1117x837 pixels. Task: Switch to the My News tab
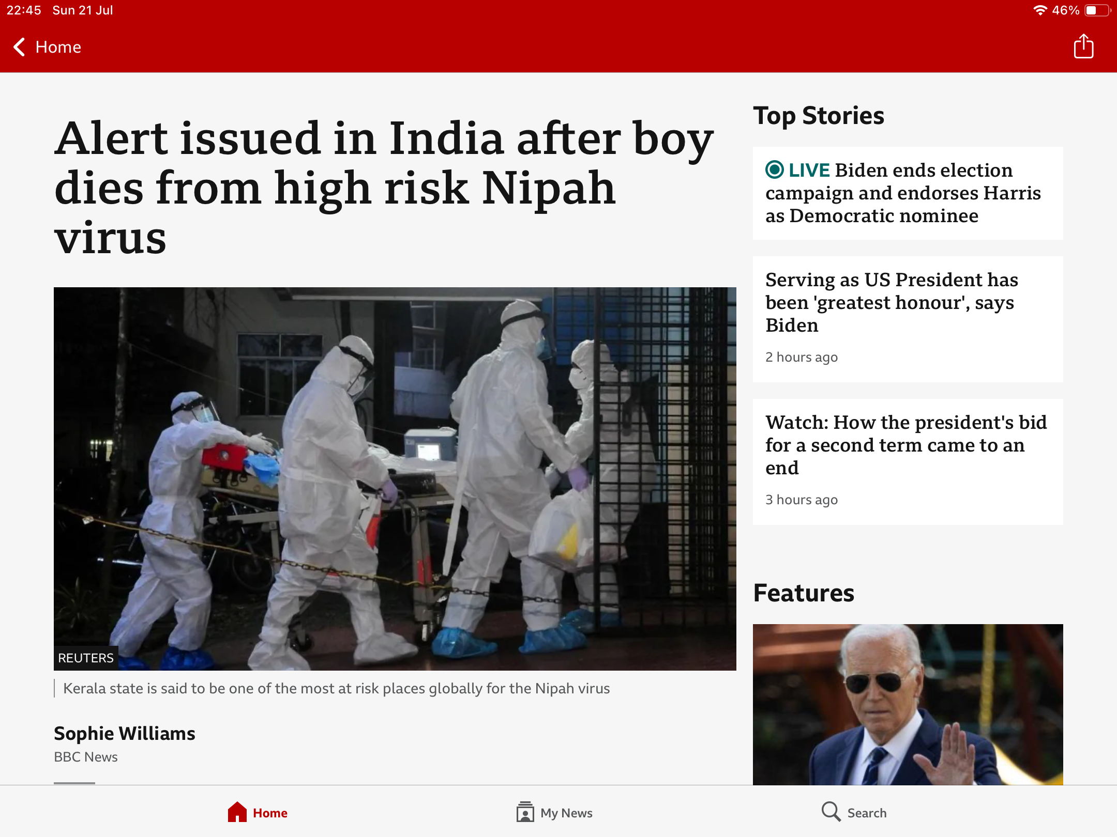(554, 813)
